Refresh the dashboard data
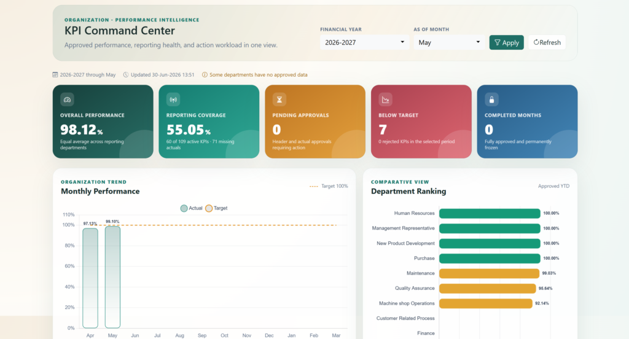 (x=547, y=42)
